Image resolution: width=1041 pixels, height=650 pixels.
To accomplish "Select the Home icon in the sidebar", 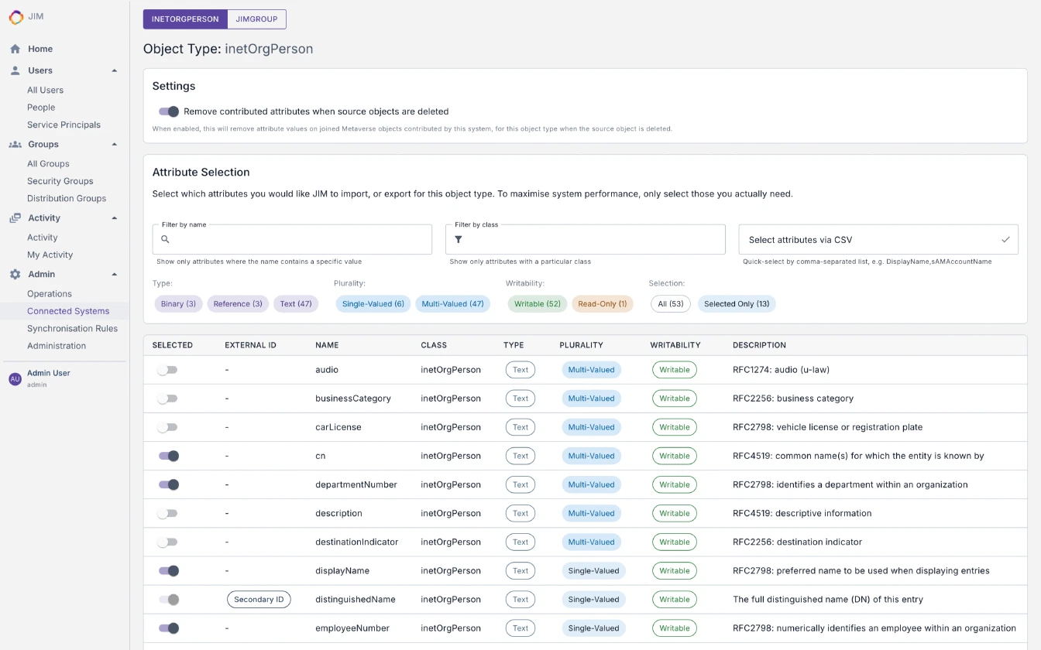I will coord(14,48).
